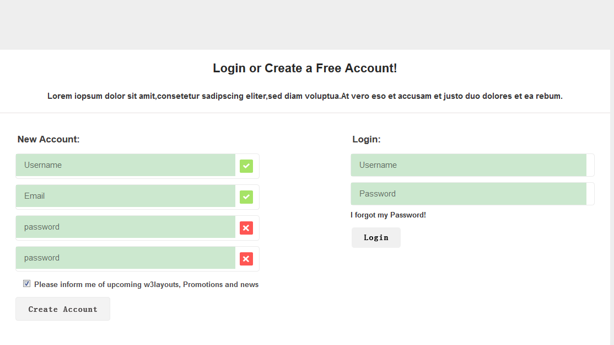This screenshot has height=345, width=614.
Task: Select the lower password field in New Account
Action: point(126,258)
